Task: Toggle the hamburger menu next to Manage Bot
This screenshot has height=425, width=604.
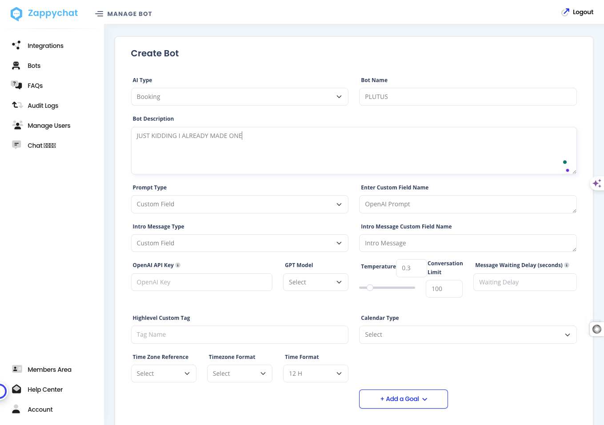Action: [x=99, y=14]
